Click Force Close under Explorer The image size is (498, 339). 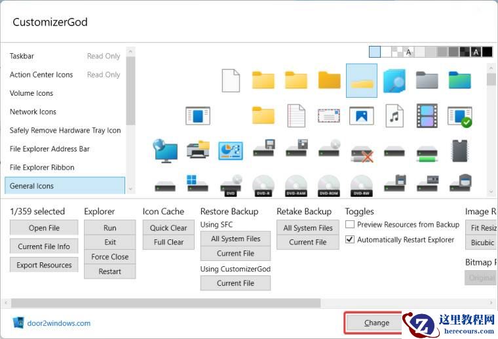(x=110, y=257)
